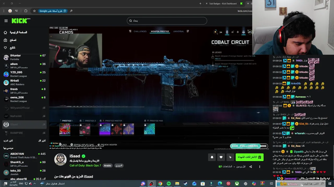334x187 pixels.
Task: Click the followers goal progress bar
Action: [x=249, y=146]
